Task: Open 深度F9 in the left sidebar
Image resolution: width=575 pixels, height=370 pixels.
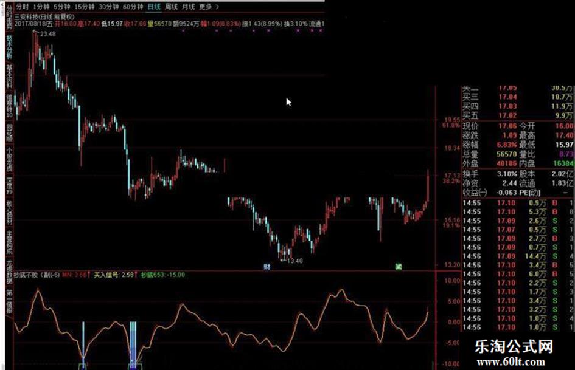Action: pyautogui.click(x=9, y=187)
